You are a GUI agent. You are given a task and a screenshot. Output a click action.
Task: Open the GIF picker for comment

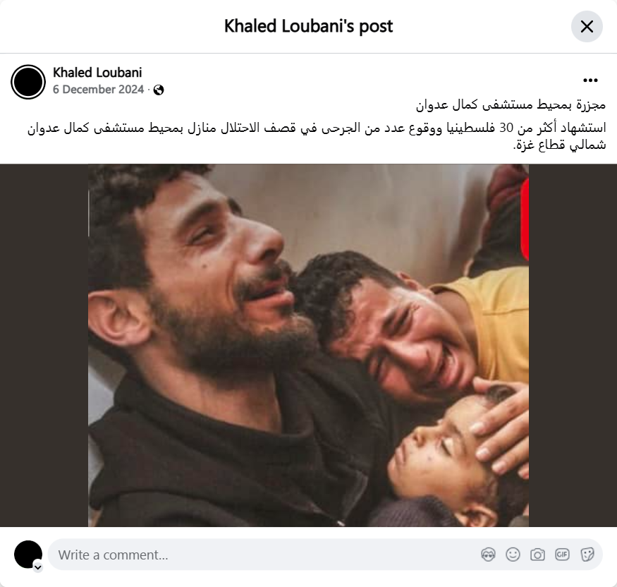[x=562, y=555]
